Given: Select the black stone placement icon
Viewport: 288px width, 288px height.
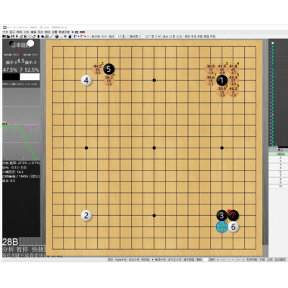Looking at the screenshot, I should (57, 37).
